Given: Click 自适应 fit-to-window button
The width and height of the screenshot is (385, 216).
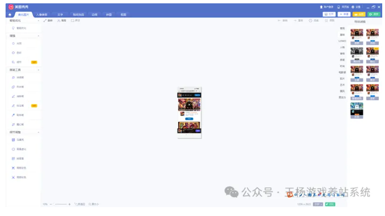Looking at the screenshot, I should pos(80,204).
